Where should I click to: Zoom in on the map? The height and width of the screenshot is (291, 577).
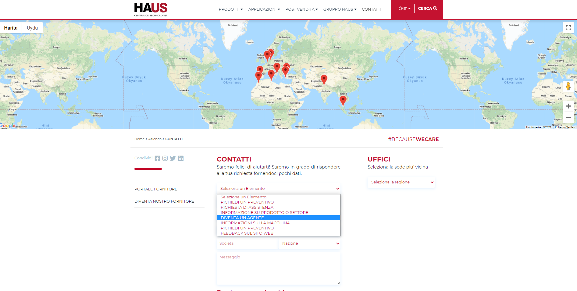568,106
